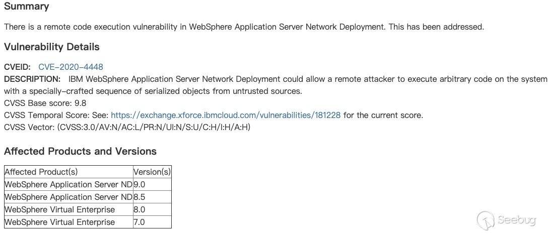Screen dimensions: 550x234
Task: Click the remote code execution summary sentence
Action: click(x=244, y=27)
